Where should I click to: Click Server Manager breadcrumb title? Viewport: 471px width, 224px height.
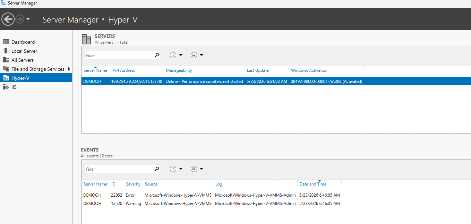tap(70, 20)
